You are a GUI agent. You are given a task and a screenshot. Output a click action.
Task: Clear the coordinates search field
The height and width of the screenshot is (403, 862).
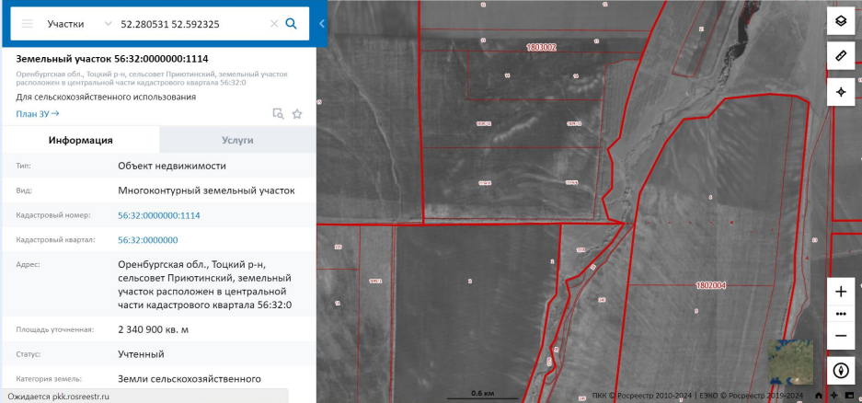coord(274,23)
